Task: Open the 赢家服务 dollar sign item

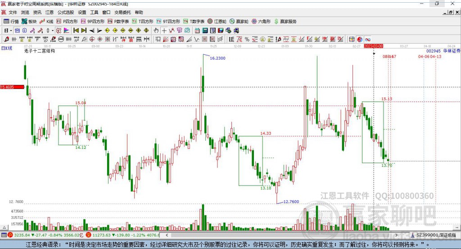Action: click(285, 22)
